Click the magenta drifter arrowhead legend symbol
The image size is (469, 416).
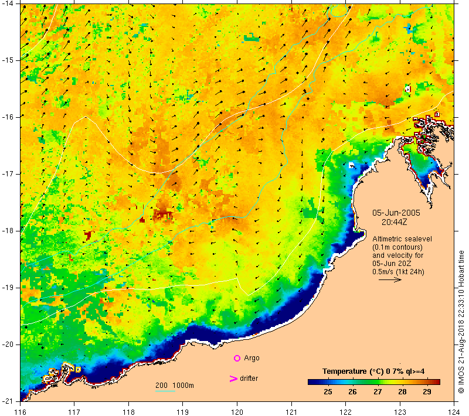(x=233, y=379)
